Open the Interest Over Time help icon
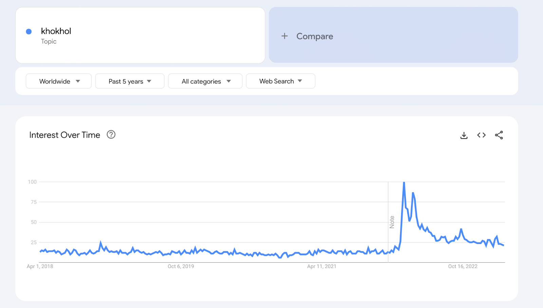The image size is (543, 308). (111, 135)
